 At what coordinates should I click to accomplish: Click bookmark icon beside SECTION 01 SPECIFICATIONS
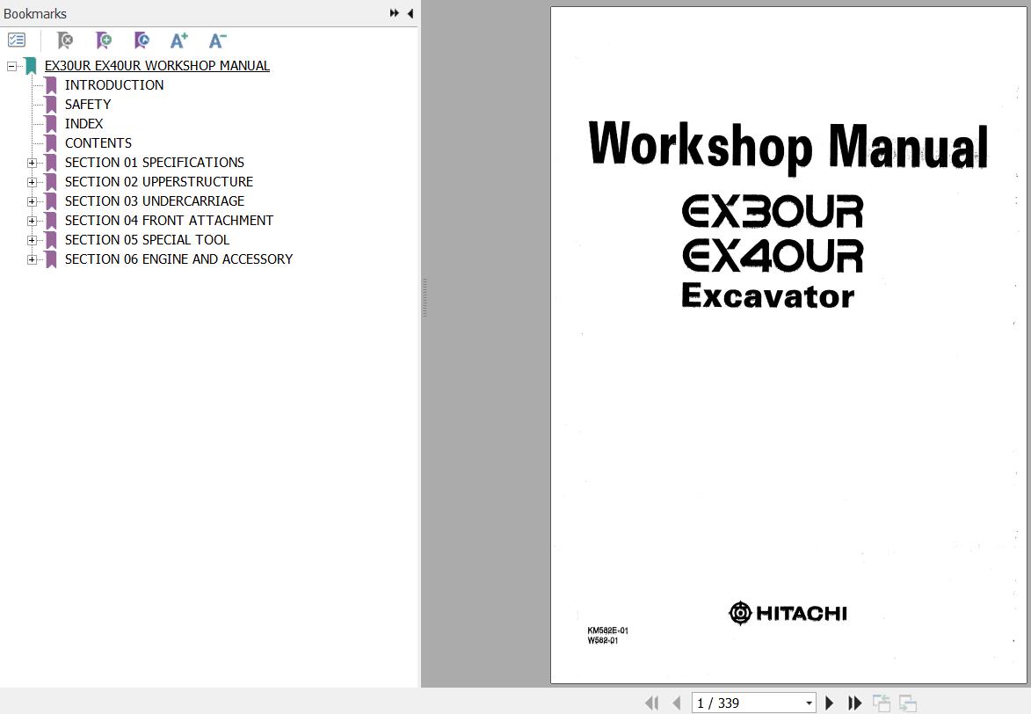(x=51, y=163)
